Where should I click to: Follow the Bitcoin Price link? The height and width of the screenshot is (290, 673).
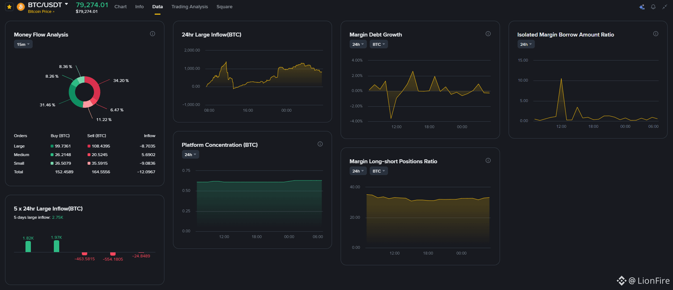[41, 11]
